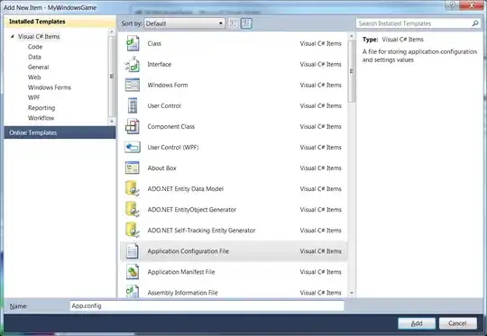Click the Cancel button
This screenshot has width=487, height=336.
pos(458,323)
